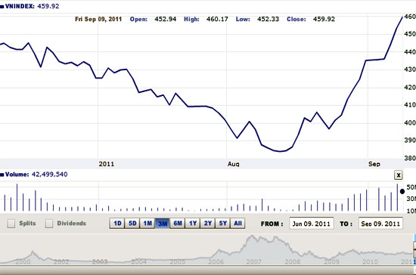Select the 2Y time range
Screen dimensions: 416x275
[208, 224]
